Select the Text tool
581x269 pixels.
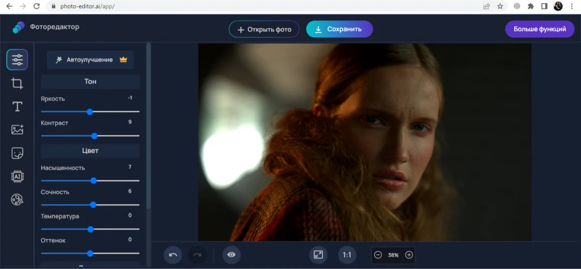[17, 107]
